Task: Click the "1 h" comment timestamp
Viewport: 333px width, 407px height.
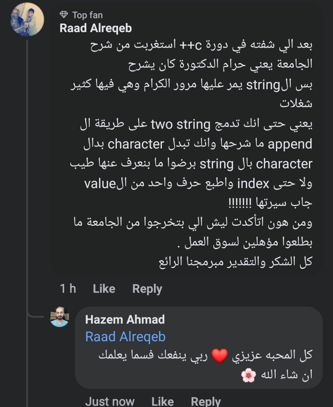Action: 68,289
